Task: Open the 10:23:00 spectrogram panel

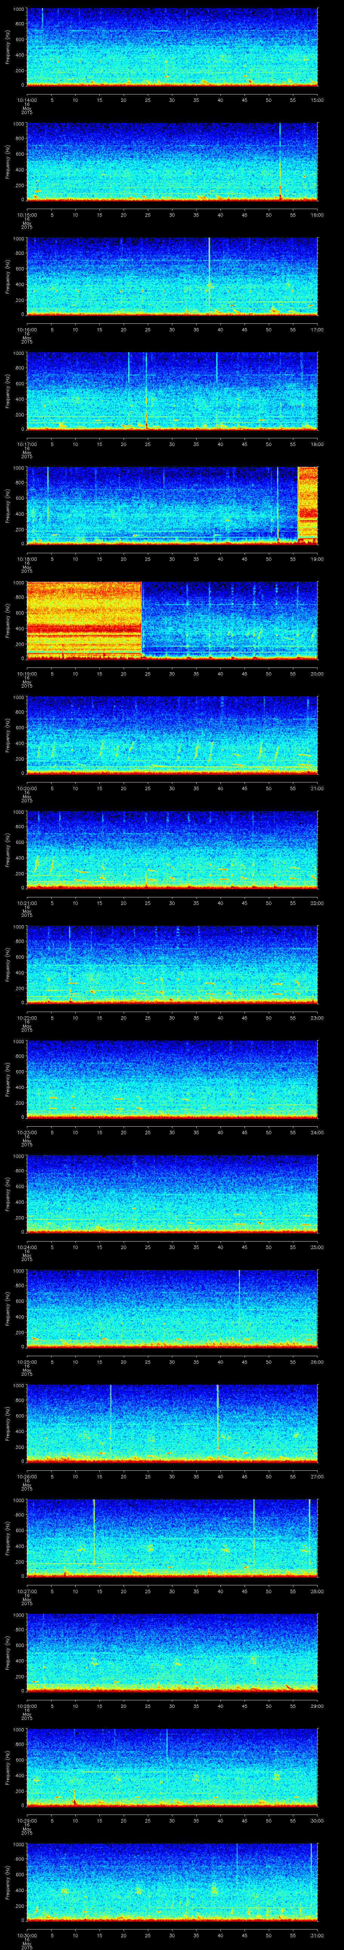Action: tap(172, 1079)
